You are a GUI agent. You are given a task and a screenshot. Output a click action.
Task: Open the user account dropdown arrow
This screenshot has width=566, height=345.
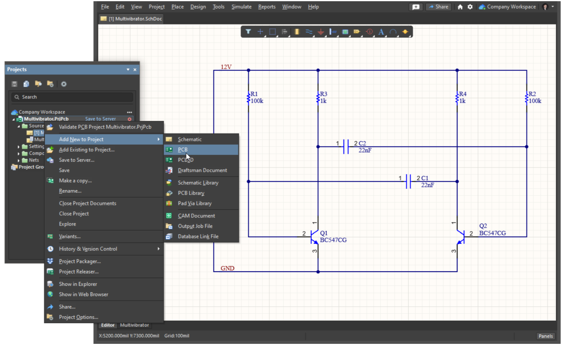(553, 6)
